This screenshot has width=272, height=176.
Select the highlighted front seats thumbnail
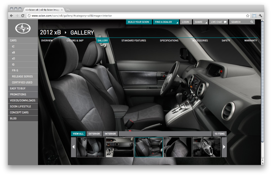click(149, 147)
